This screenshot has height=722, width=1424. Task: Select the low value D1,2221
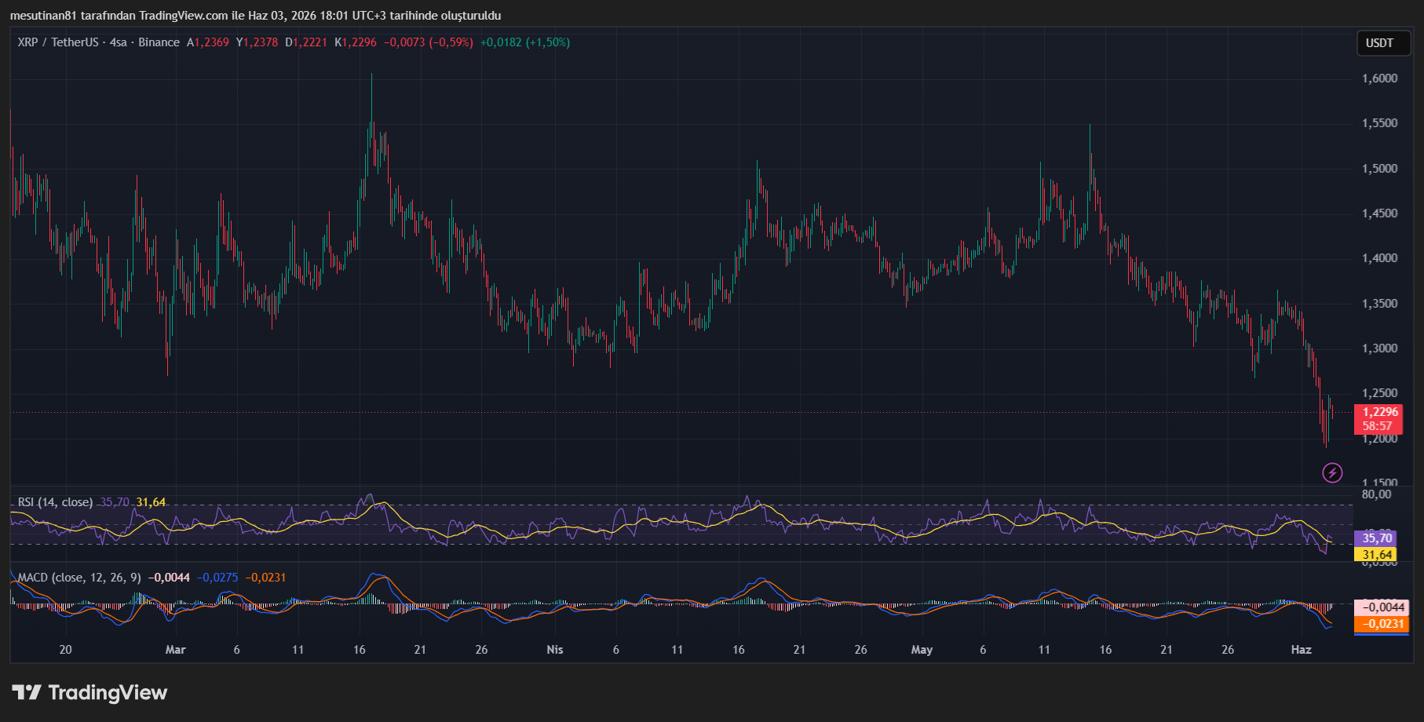point(306,42)
